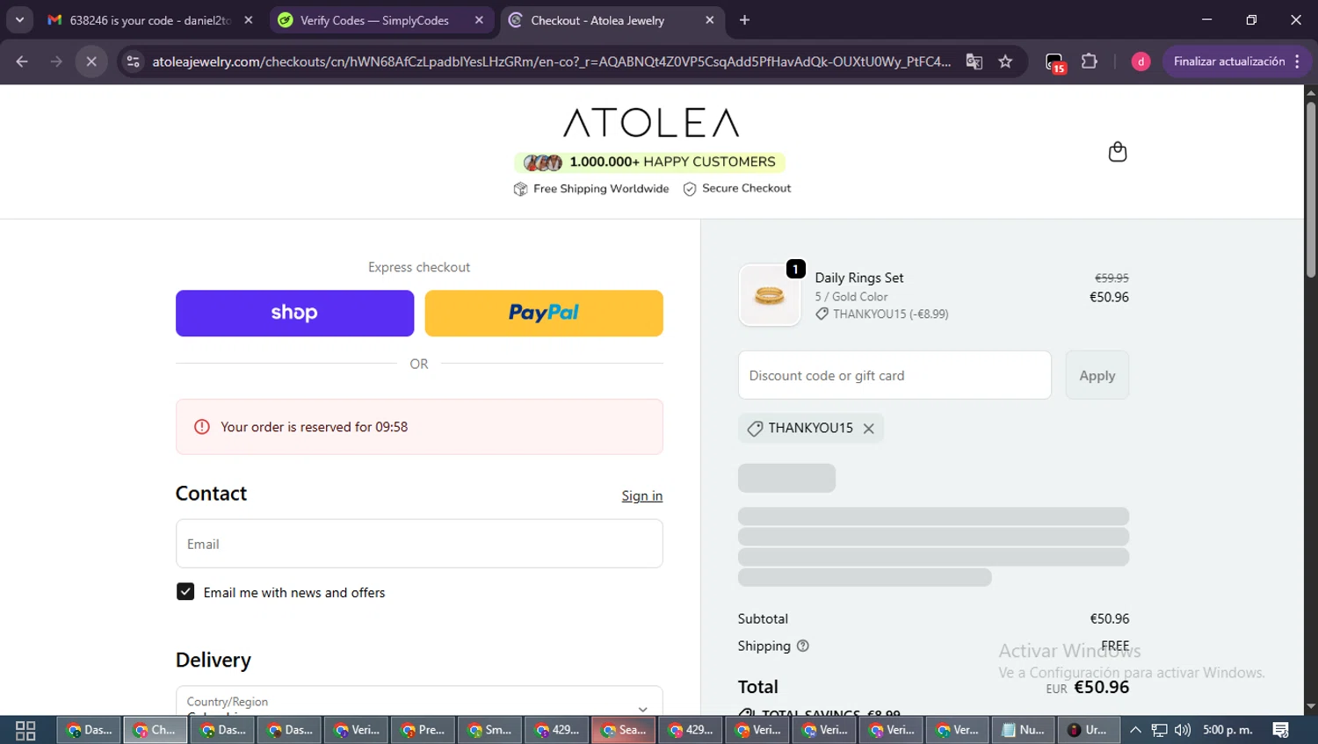This screenshot has width=1318, height=744.
Task: Click the struck-through €59.95 price
Action: tap(1112, 278)
